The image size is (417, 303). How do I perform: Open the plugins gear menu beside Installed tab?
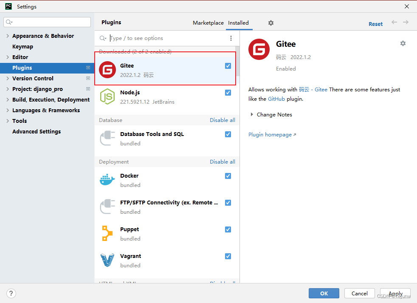click(271, 23)
